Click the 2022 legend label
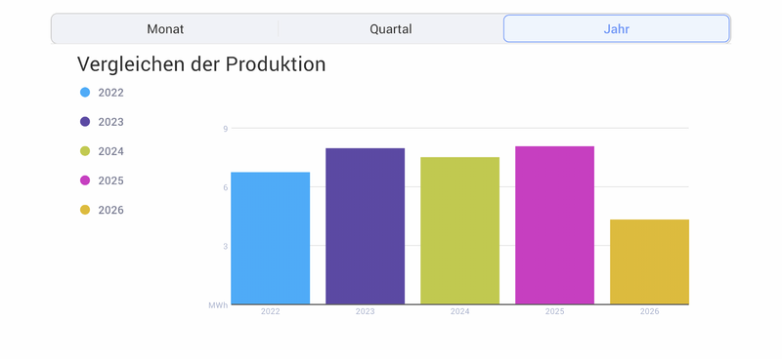782x359 pixels. [110, 93]
